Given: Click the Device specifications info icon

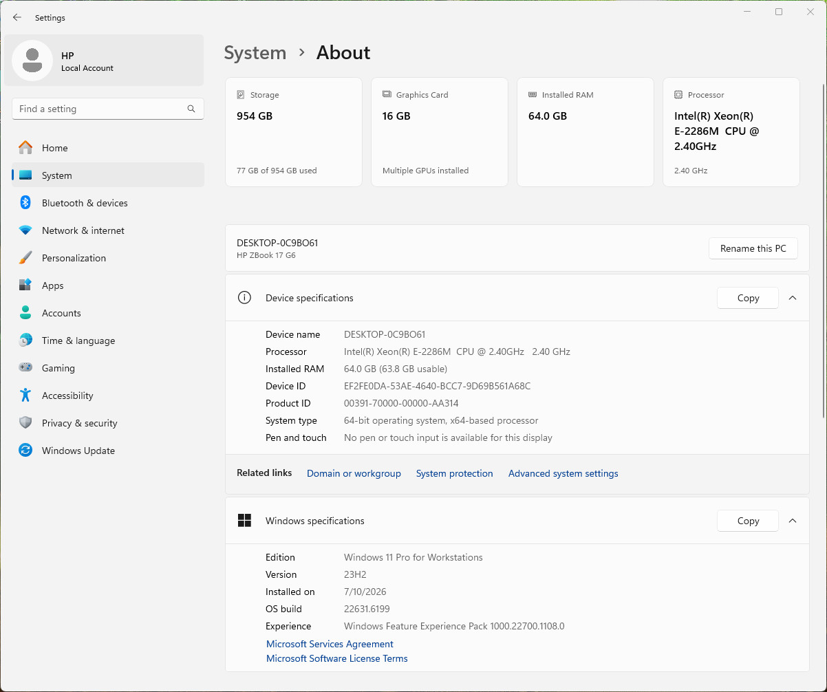Looking at the screenshot, I should point(244,298).
